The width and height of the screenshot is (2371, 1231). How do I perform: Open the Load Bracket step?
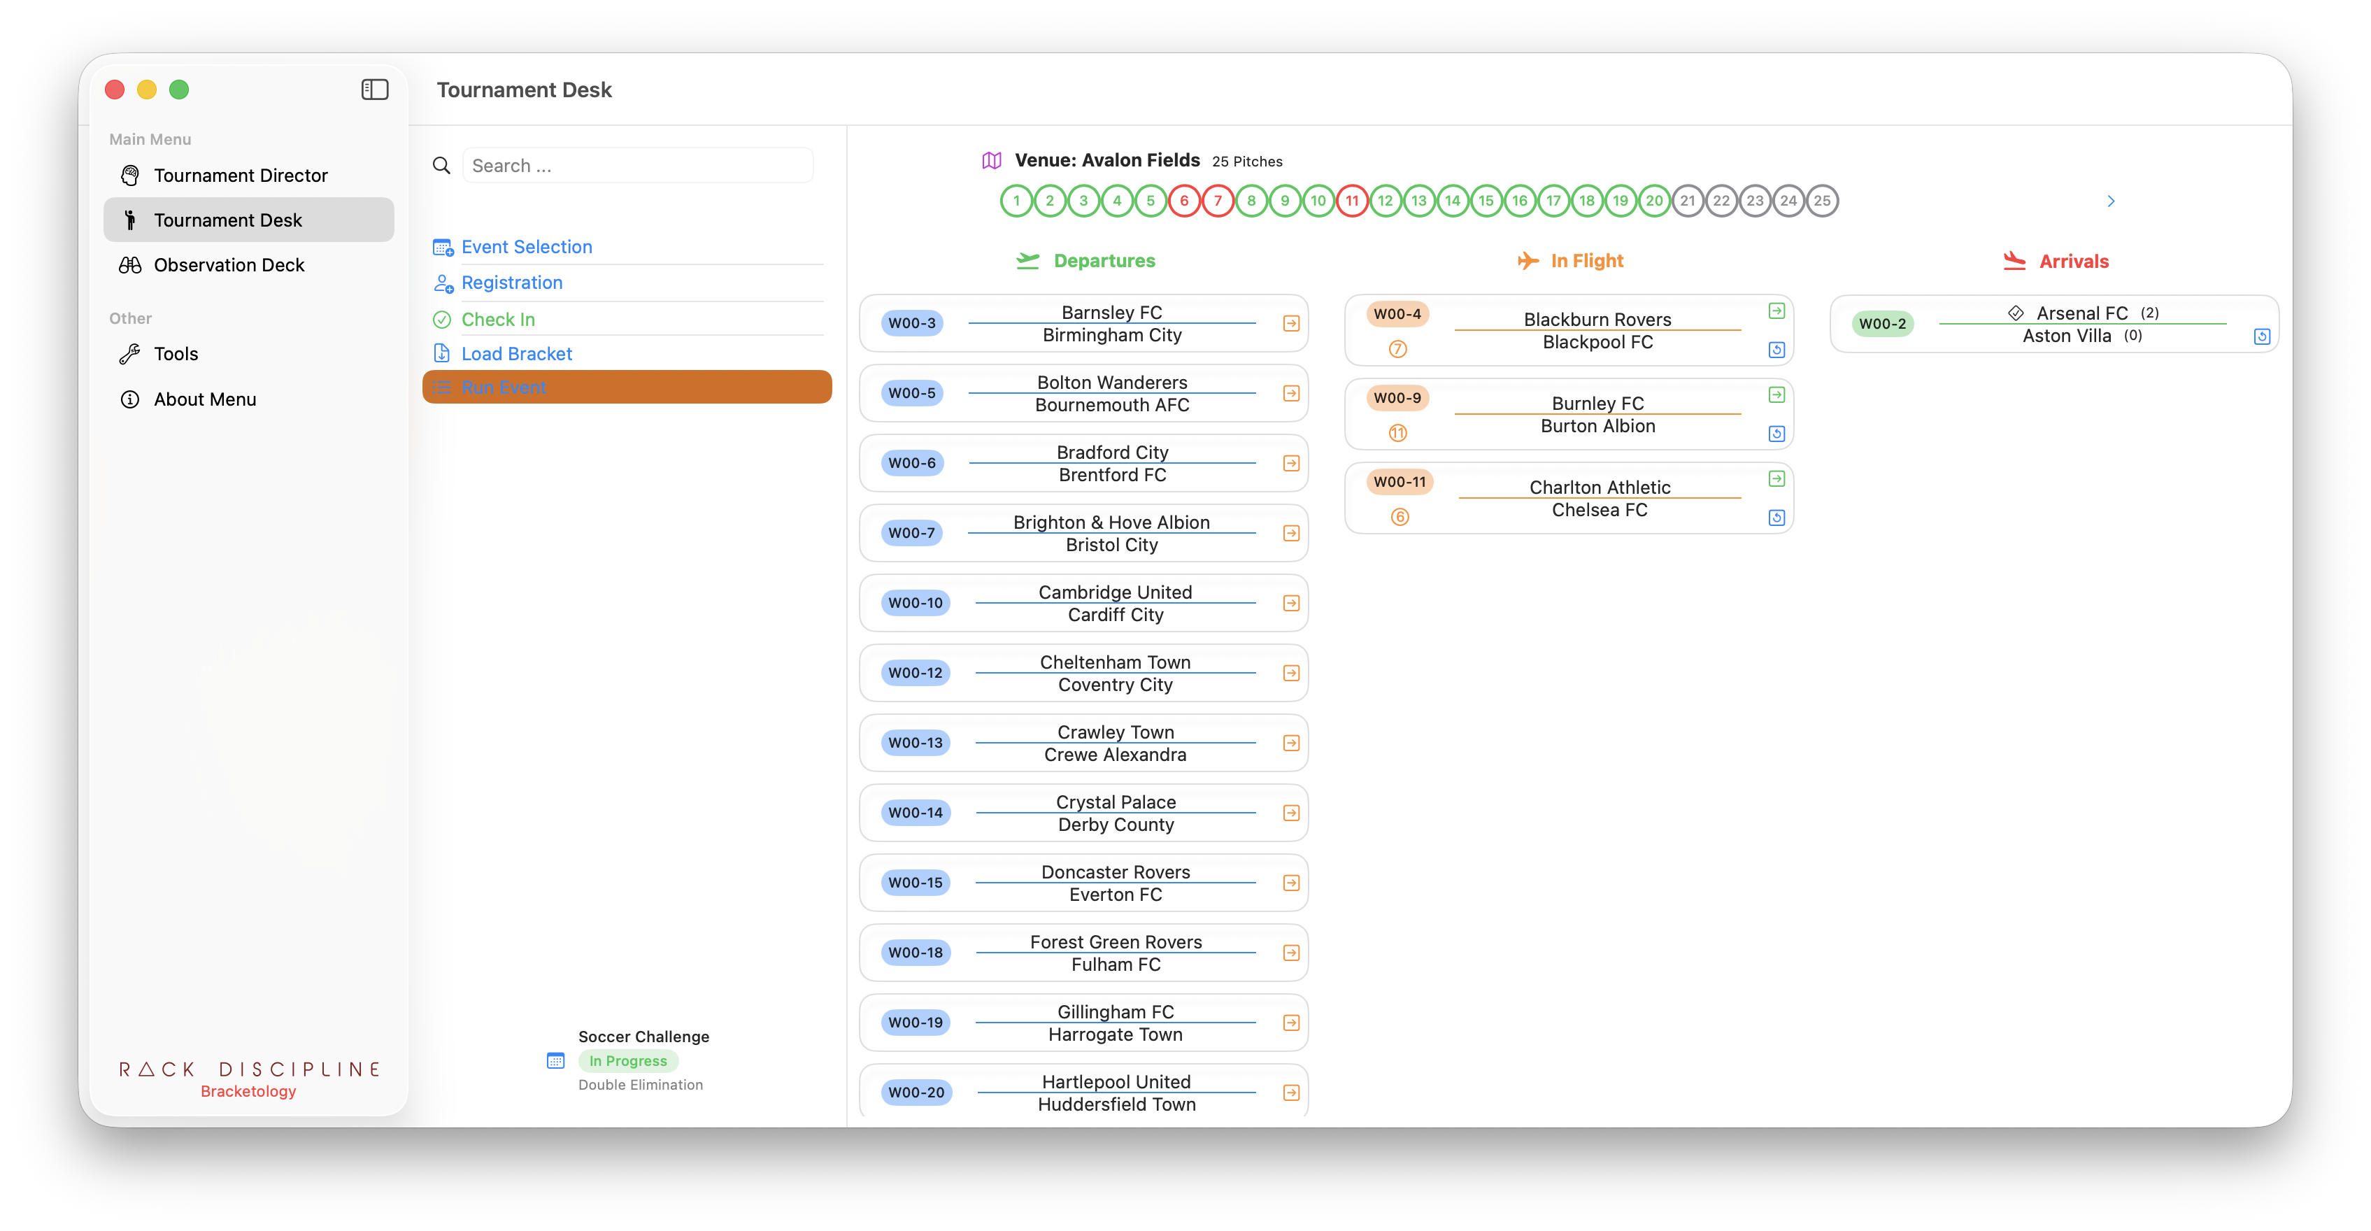[x=516, y=353]
